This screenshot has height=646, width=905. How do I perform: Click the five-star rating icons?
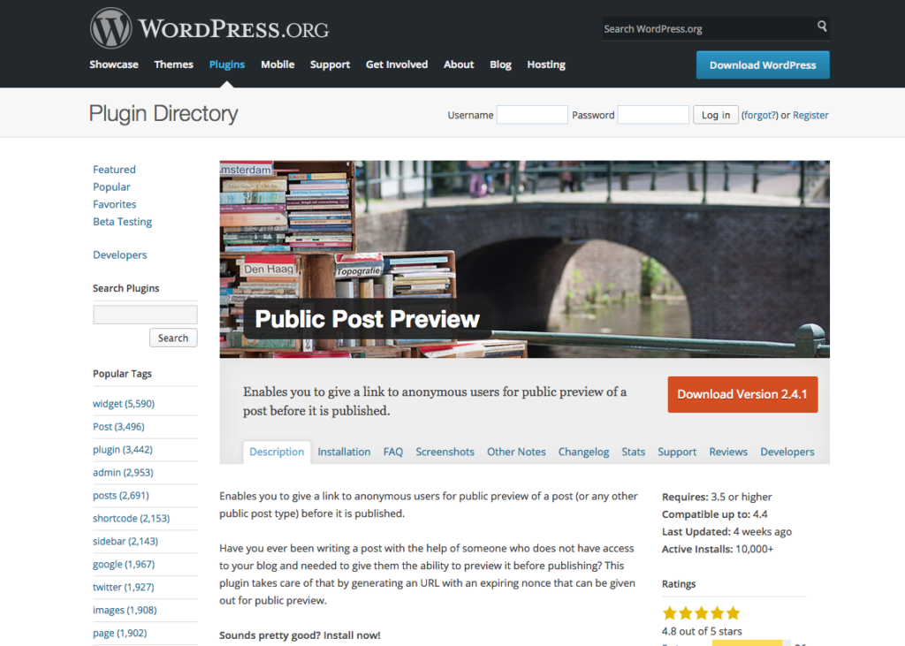701,612
